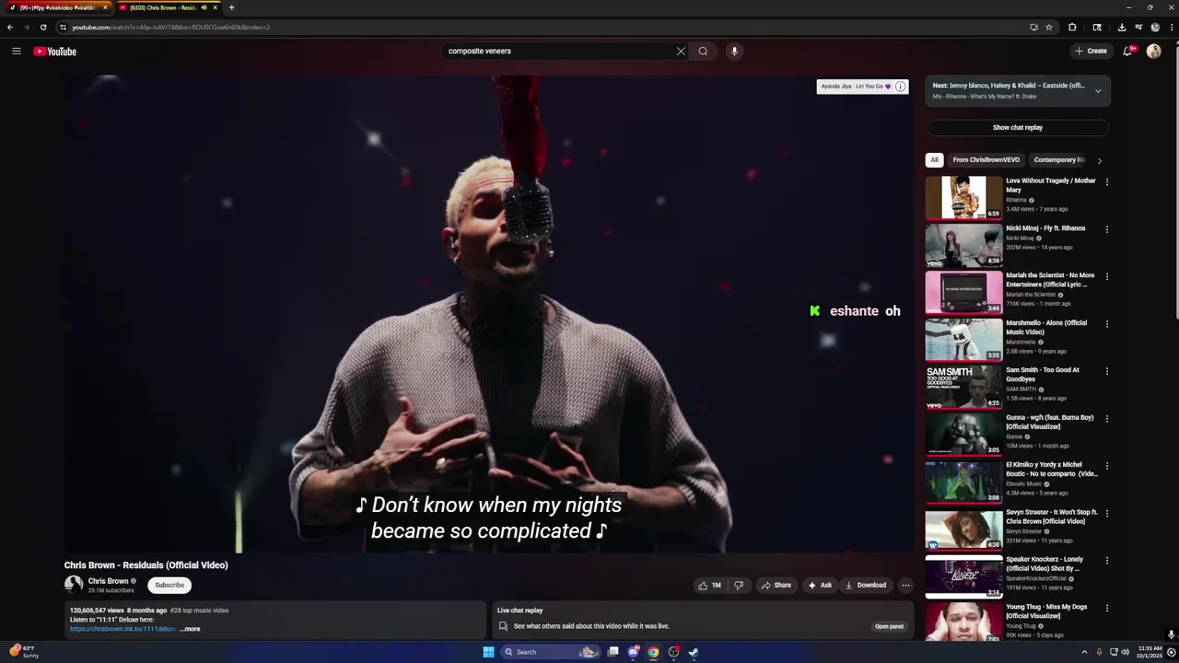Mute the Chris Brown tab audio icon
Screen dimensions: 1179x663
tap(204, 7)
